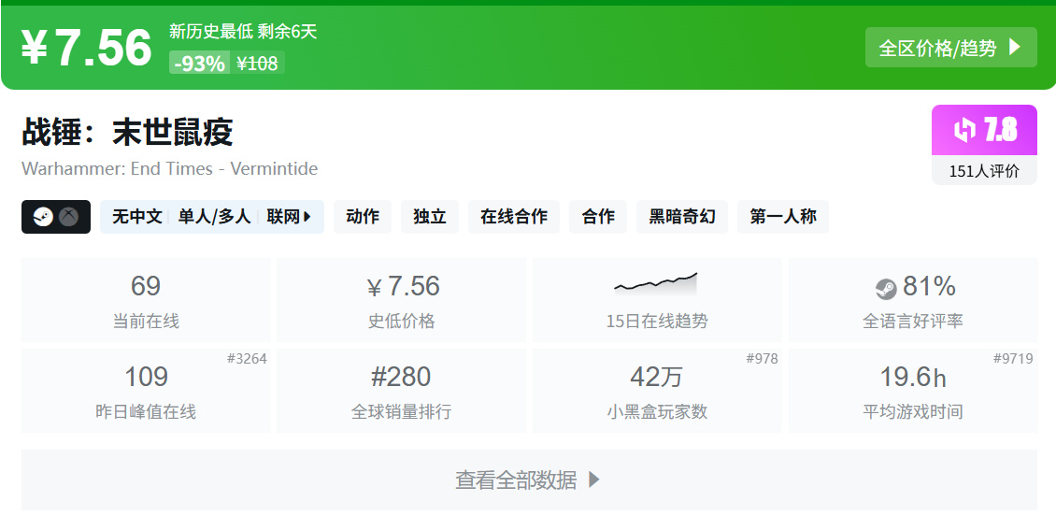
Task: Click the 全球销量排行 #280 stat card
Action: (401, 391)
